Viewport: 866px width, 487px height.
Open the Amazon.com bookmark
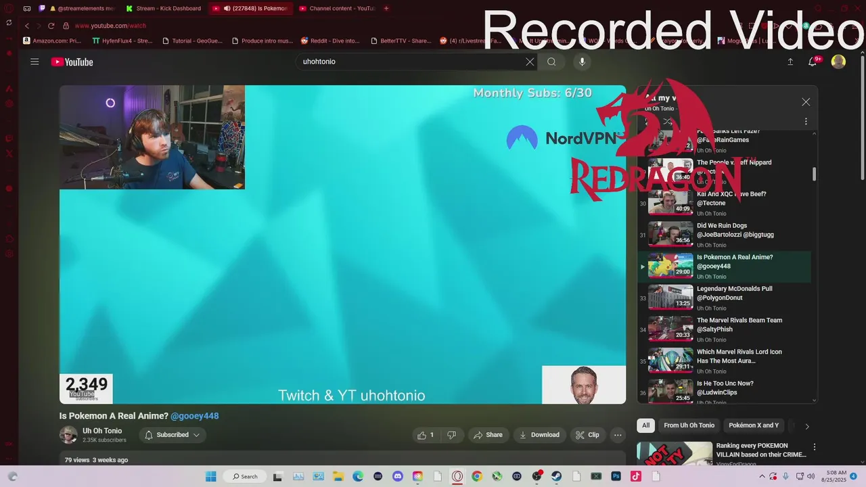(52, 41)
